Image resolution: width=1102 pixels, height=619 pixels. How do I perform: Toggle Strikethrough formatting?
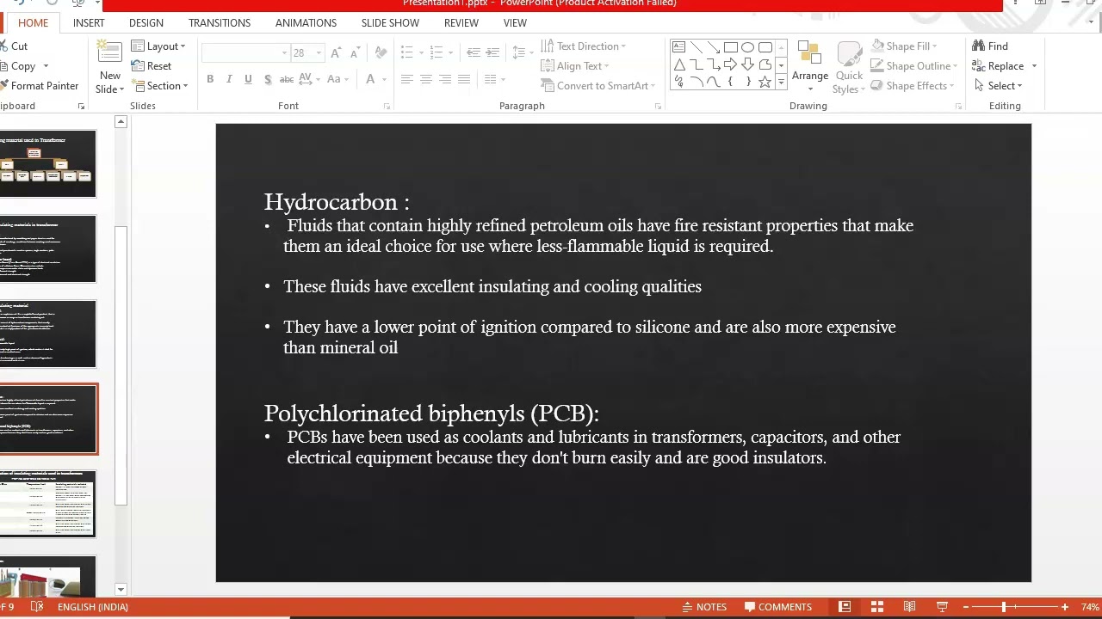click(287, 79)
